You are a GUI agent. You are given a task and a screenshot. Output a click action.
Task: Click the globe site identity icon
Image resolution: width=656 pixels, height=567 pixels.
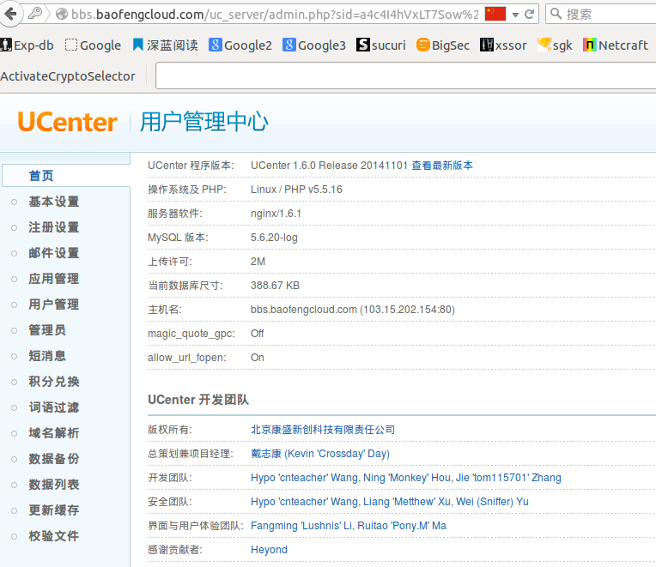click(x=62, y=15)
